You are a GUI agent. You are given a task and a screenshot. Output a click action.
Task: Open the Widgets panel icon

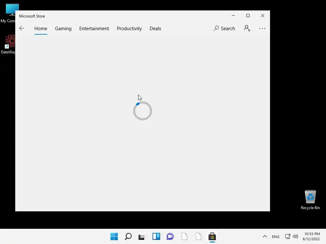[x=156, y=236]
